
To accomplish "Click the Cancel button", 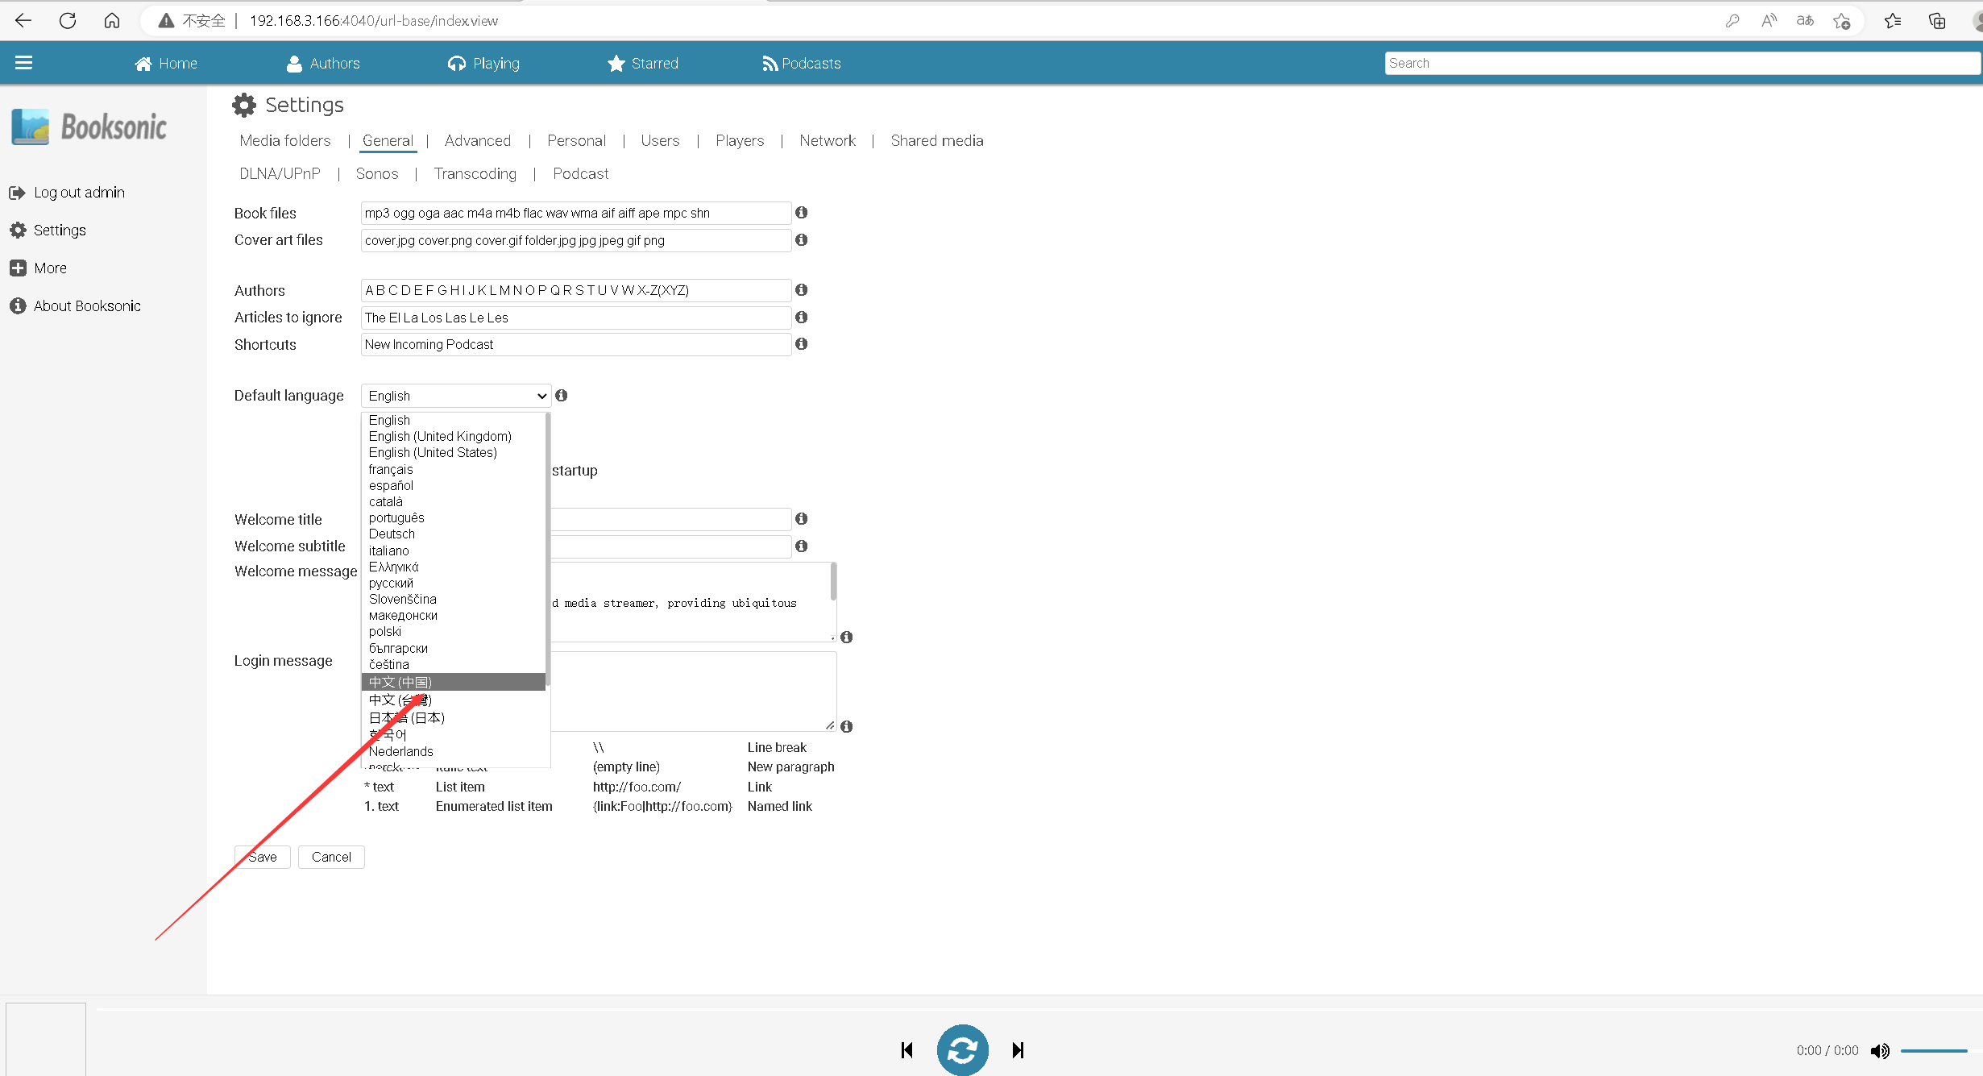I will 331,857.
